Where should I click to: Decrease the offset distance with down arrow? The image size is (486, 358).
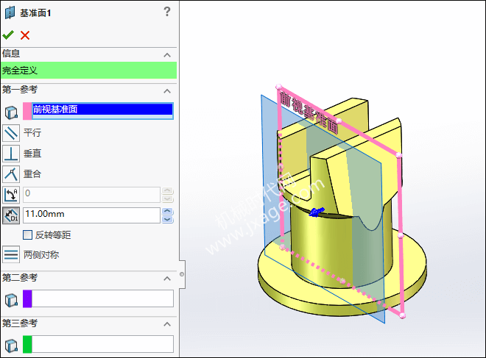point(168,219)
